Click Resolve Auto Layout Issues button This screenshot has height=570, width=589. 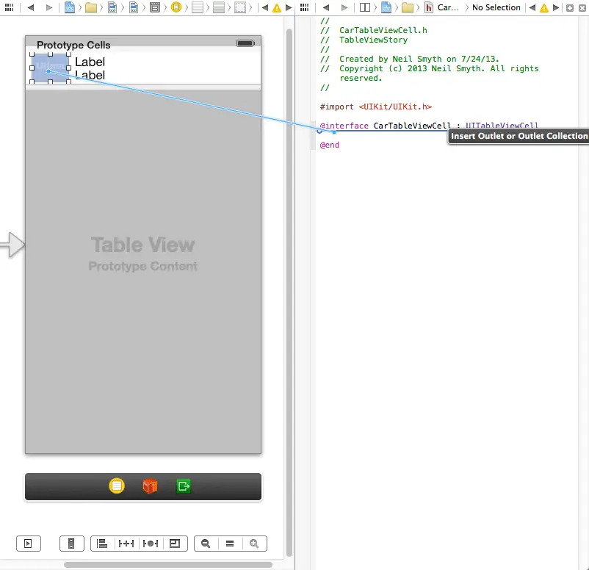(x=151, y=544)
